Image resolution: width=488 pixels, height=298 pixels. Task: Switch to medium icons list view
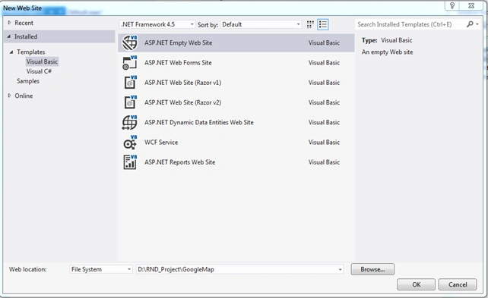pos(323,24)
